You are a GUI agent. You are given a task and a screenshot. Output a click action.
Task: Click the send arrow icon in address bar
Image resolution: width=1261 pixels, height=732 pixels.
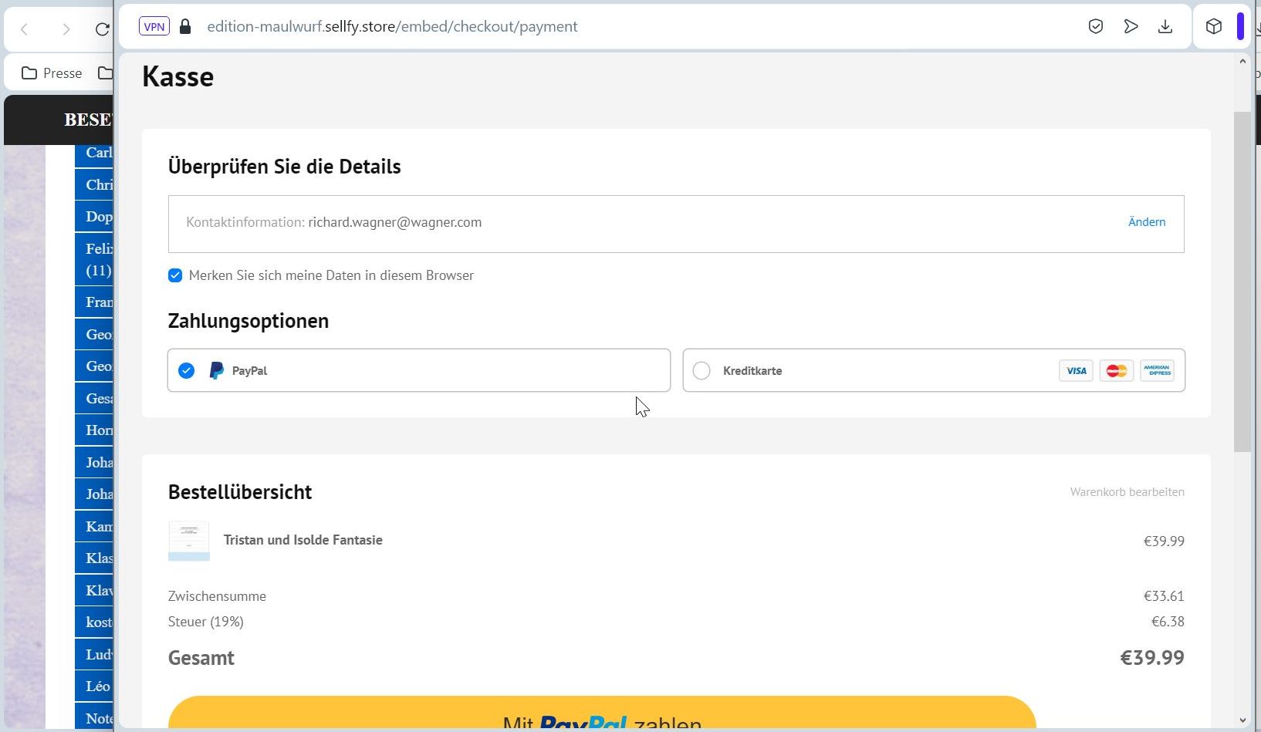[1131, 26]
